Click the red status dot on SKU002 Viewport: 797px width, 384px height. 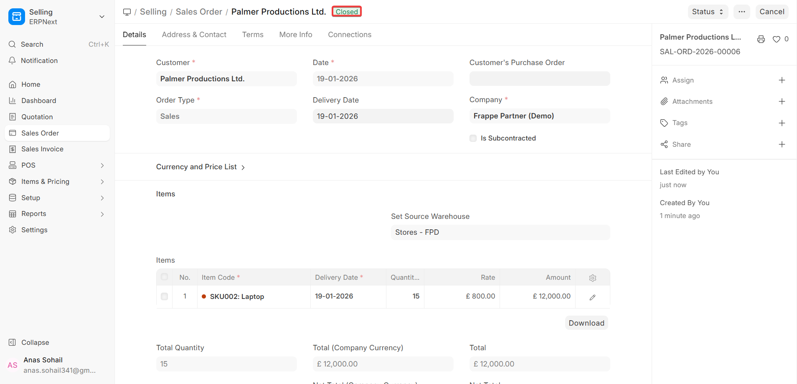pos(204,296)
